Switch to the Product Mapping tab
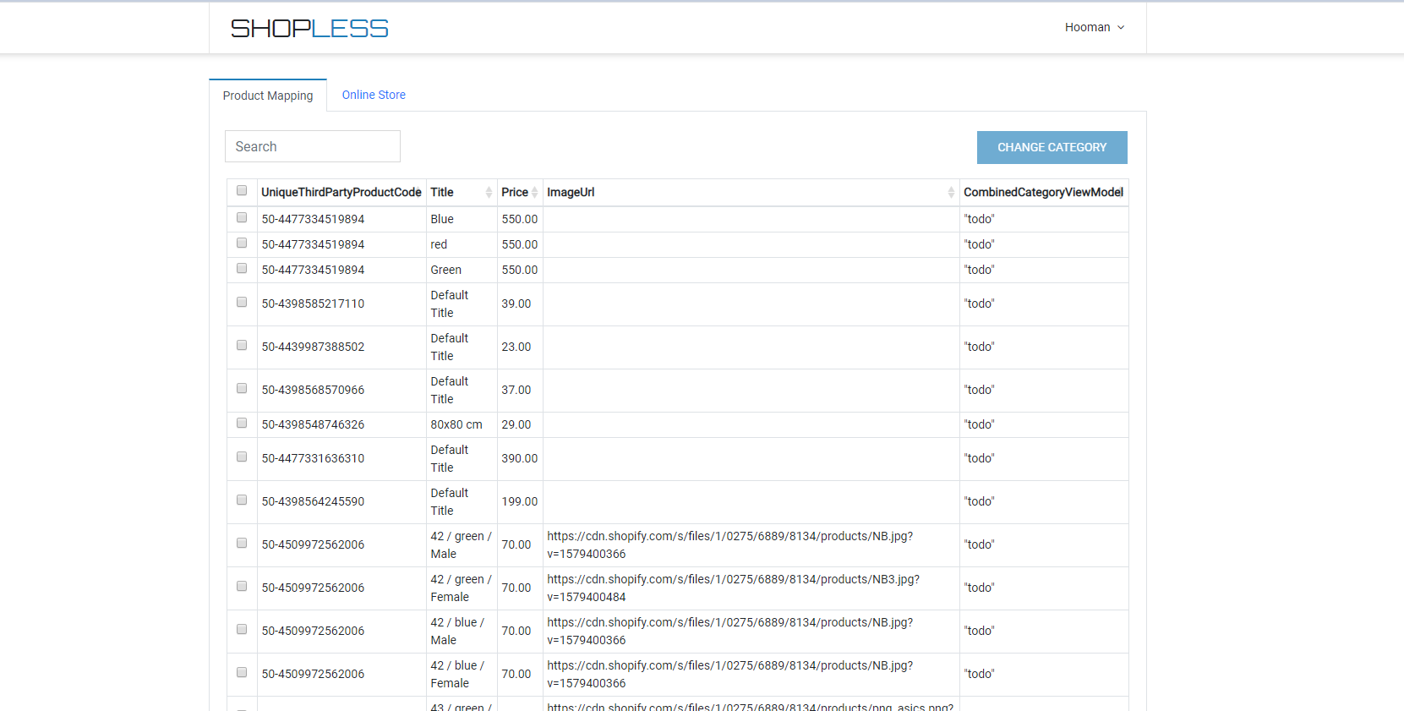 point(268,96)
